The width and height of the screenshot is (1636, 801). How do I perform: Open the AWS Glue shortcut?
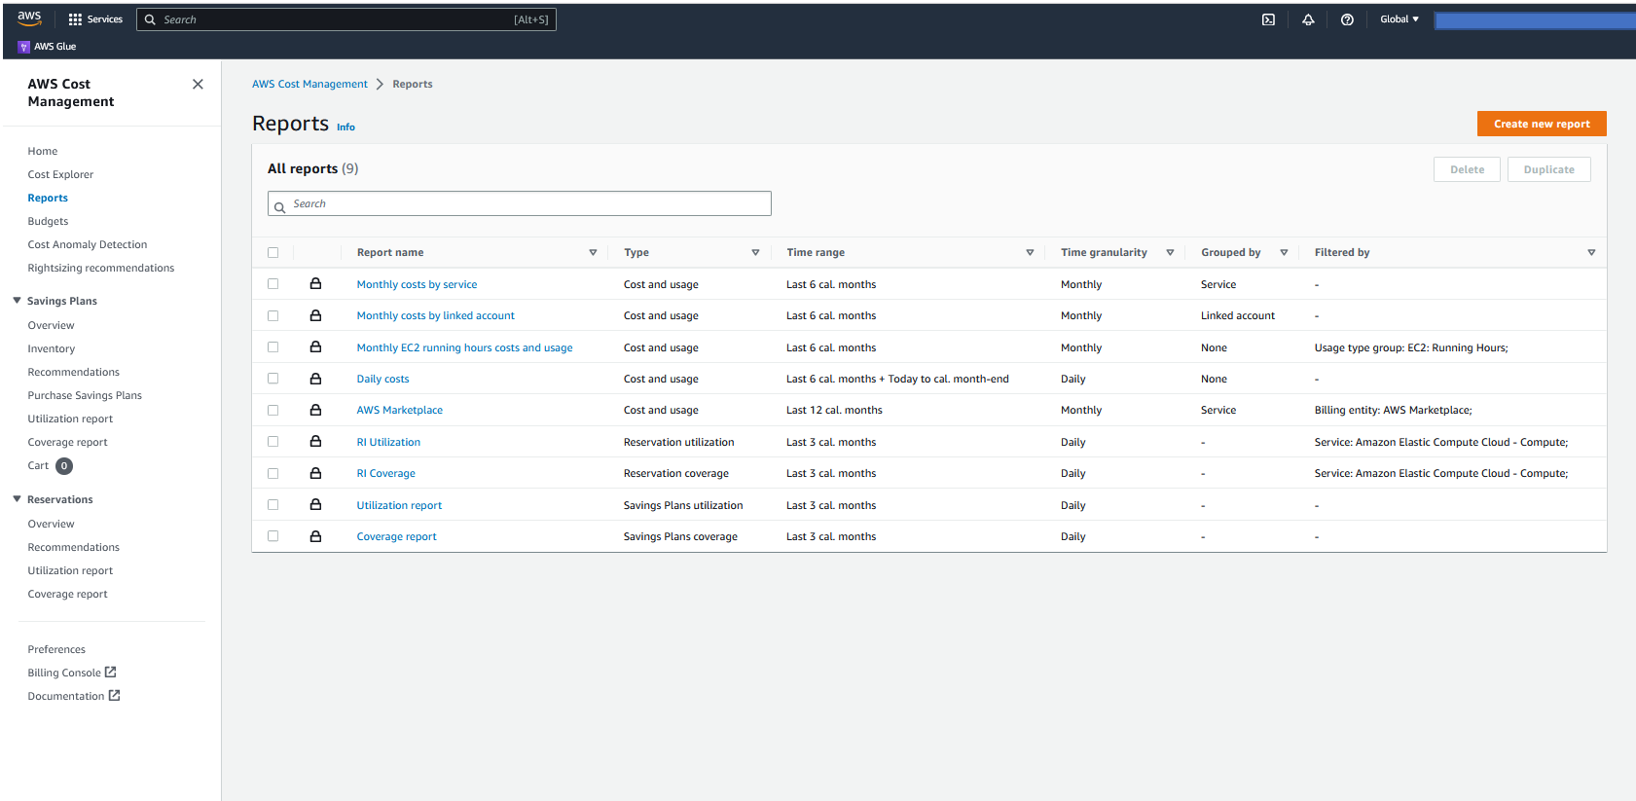click(x=47, y=47)
